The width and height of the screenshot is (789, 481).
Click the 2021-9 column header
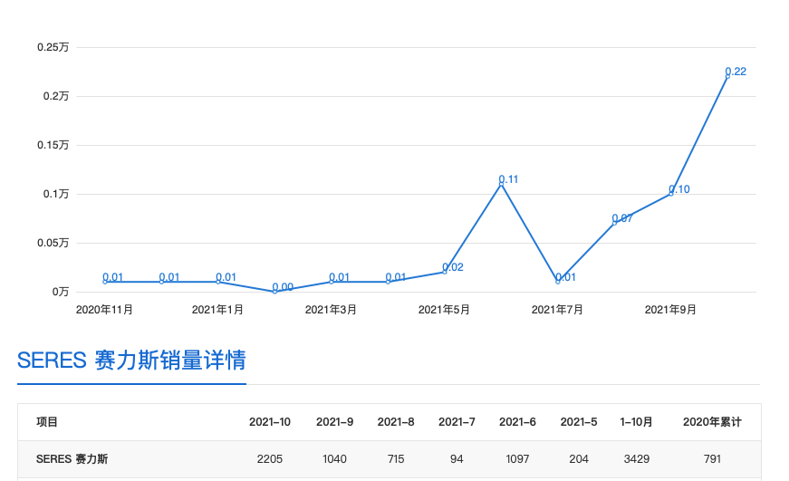pyautogui.click(x=334, y=422)
